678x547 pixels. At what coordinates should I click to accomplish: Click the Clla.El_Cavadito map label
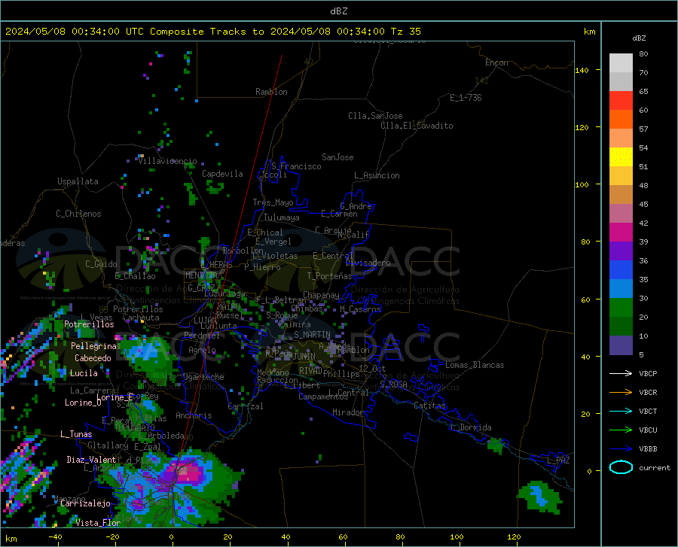pos(417,126)
